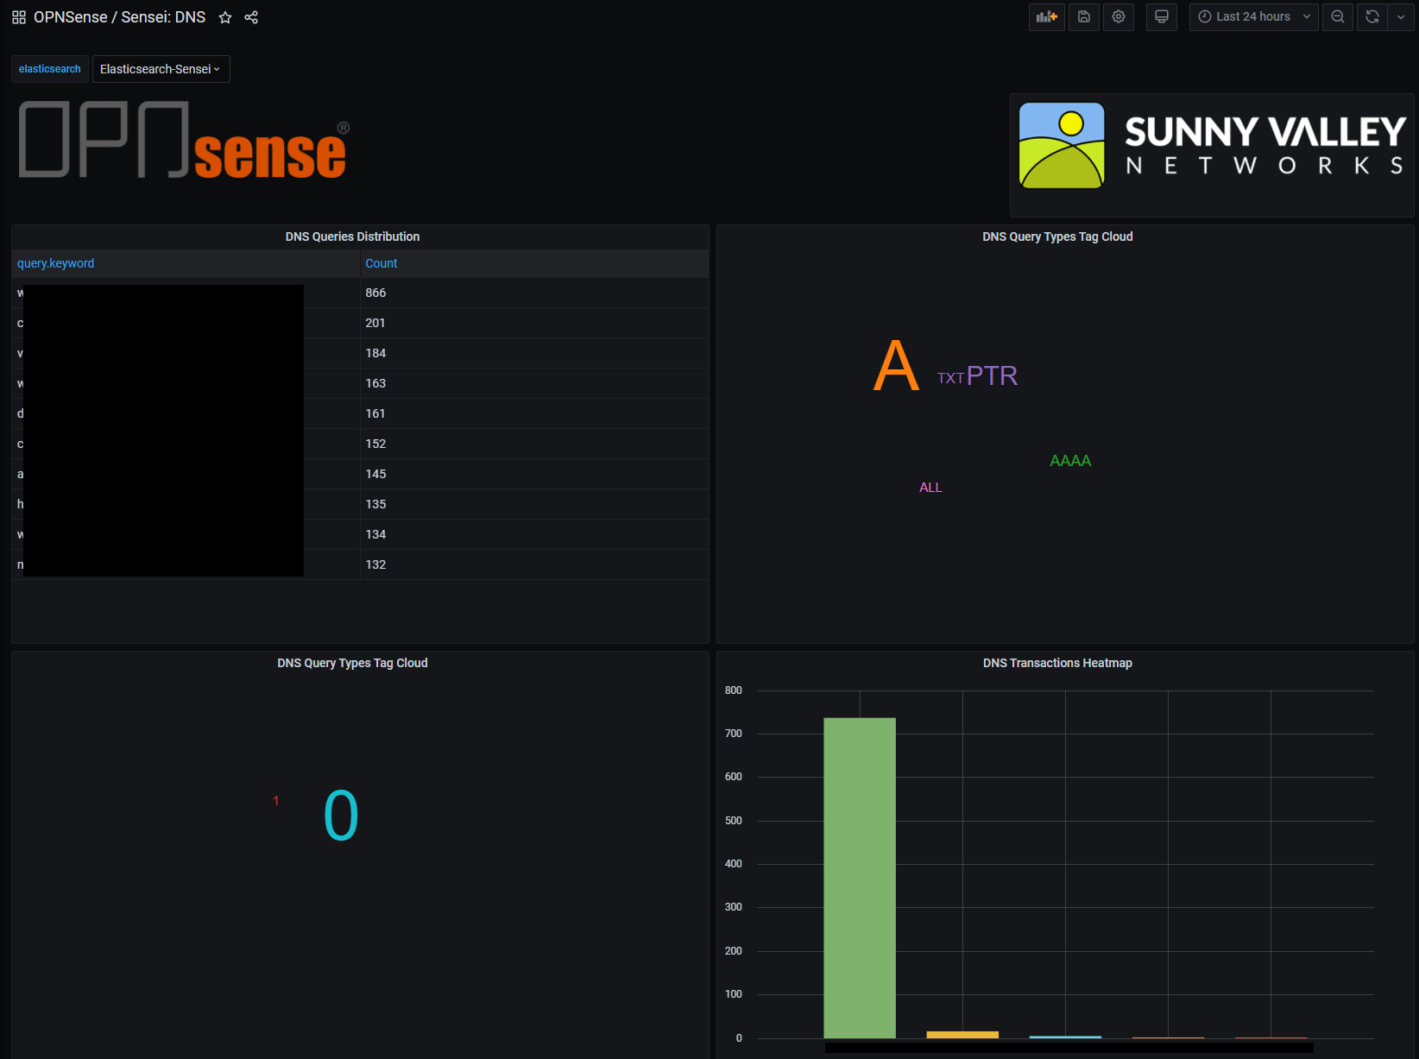Click the 800 y-axis label

734,690
